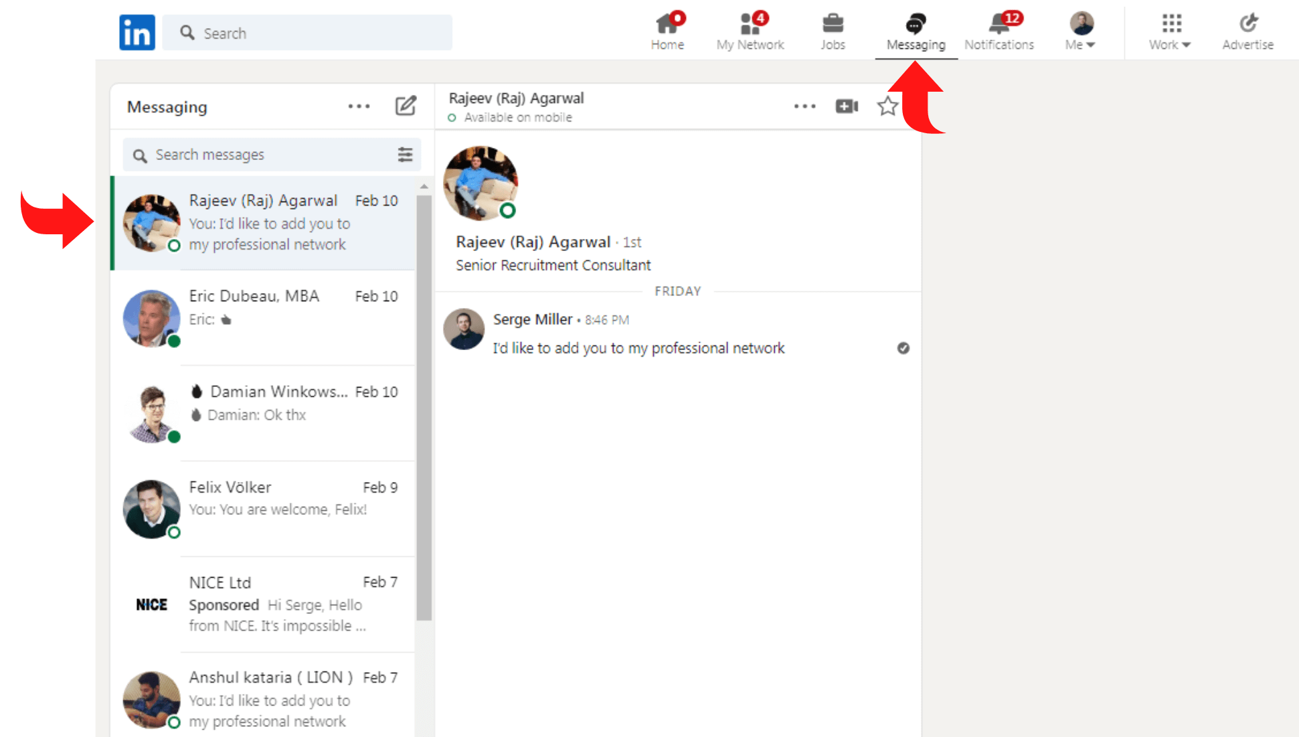
Task: Toggle Damian Winkows active status dot
Action: pyautogui.click(x=175, y=435)
